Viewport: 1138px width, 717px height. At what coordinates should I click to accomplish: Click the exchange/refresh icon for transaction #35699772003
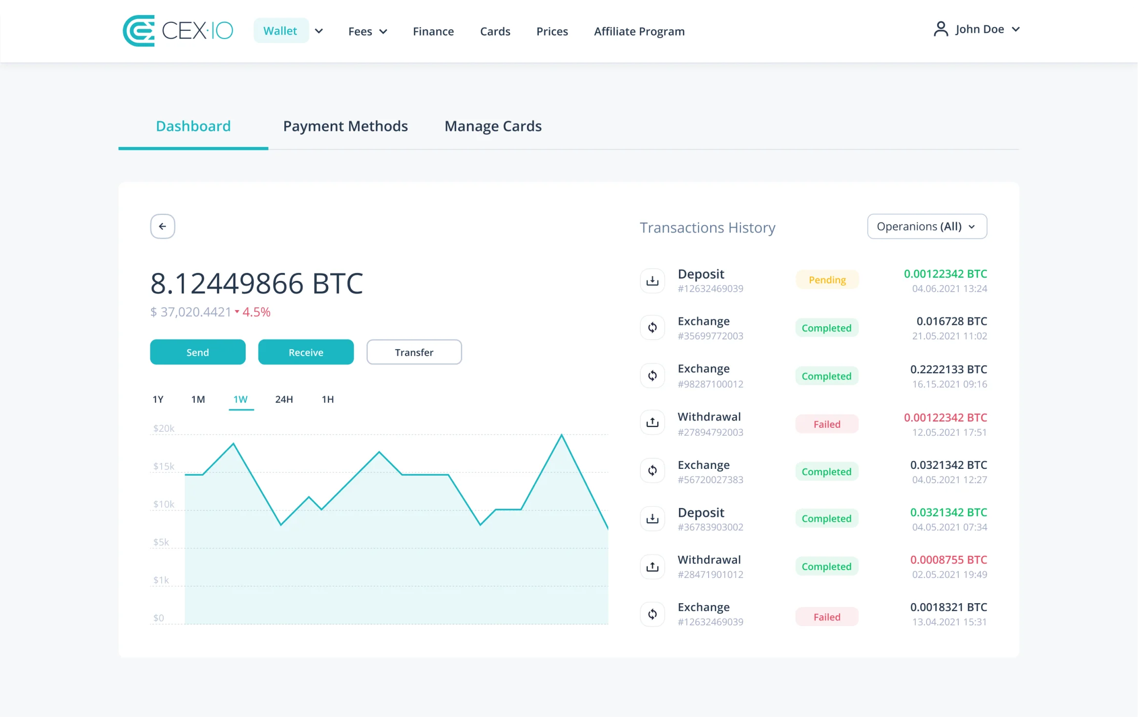tap(653, 328)
